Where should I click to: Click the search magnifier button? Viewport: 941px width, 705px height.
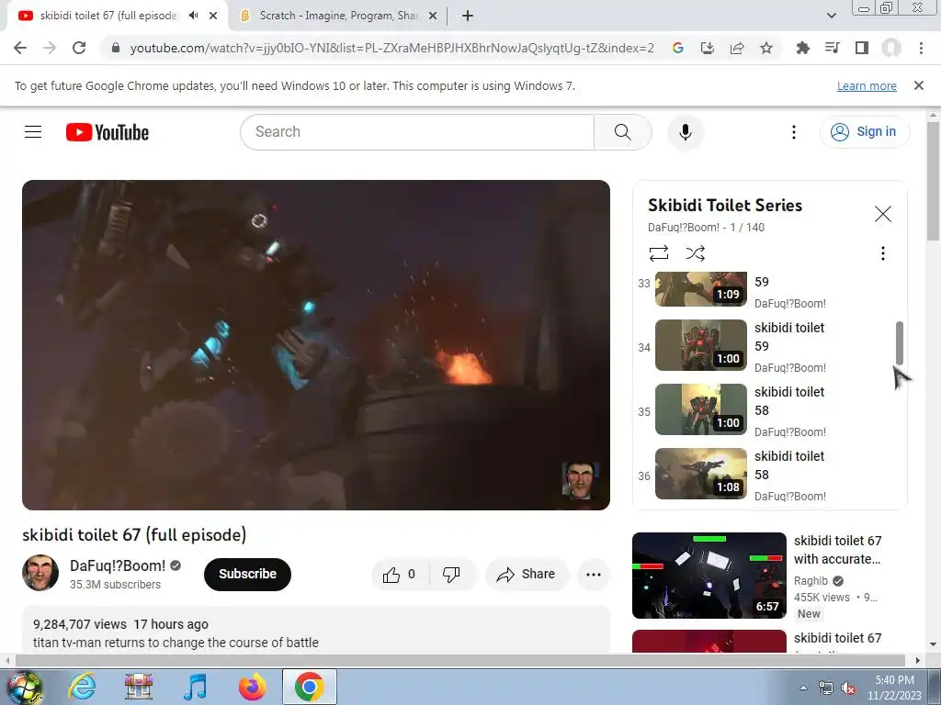[x=622, y=132]
